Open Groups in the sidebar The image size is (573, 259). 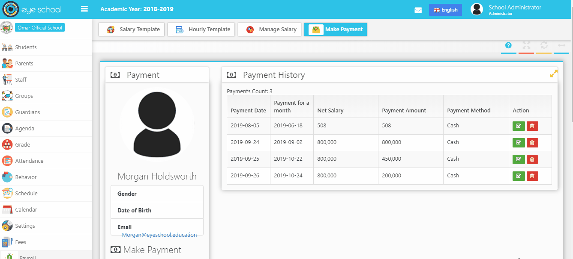[x=46, y=96]
